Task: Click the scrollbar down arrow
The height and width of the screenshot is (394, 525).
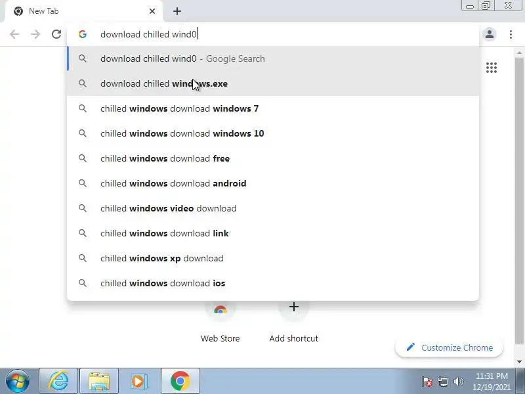Action: click(x=519, y=362)
